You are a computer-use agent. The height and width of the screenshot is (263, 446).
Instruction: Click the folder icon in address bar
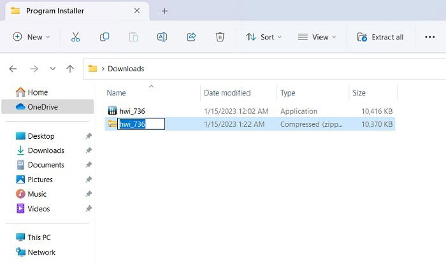93,69
